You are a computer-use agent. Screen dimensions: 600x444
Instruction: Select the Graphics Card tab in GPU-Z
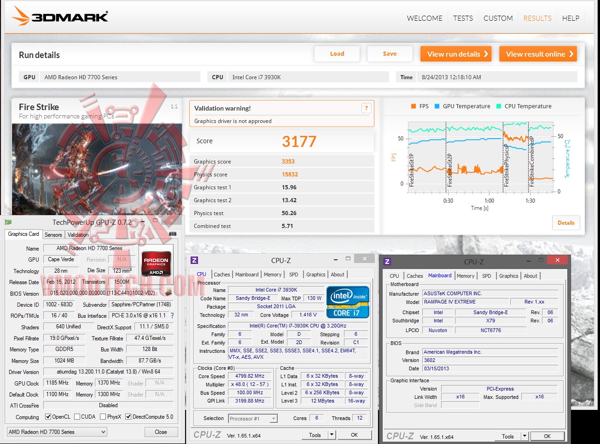[23, 234]
